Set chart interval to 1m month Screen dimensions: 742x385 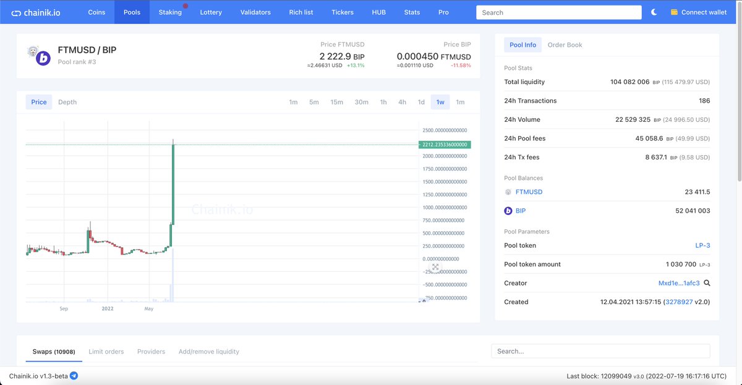tap(460, 102)
